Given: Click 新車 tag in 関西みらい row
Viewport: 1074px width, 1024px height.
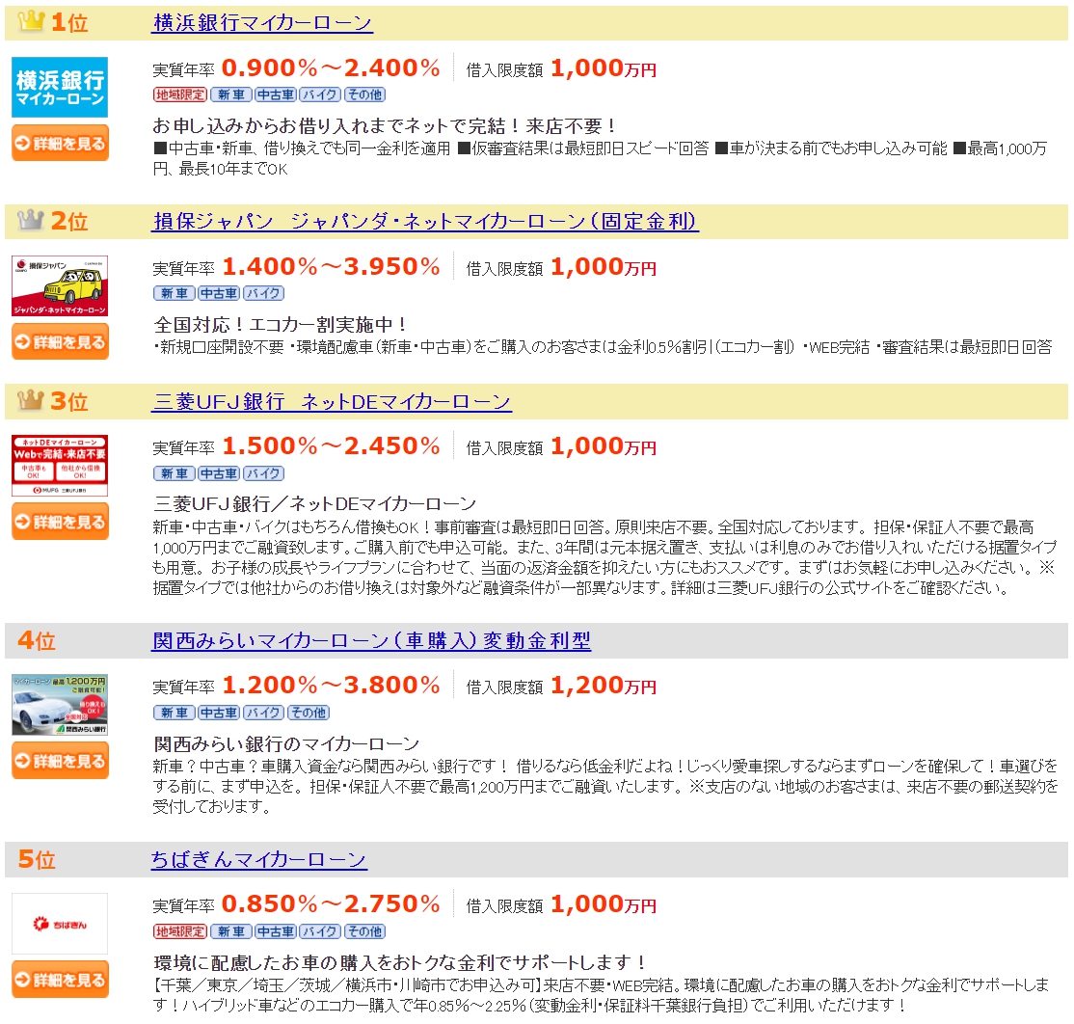Looking at the screenshot, I should click(x=174, y=713).
